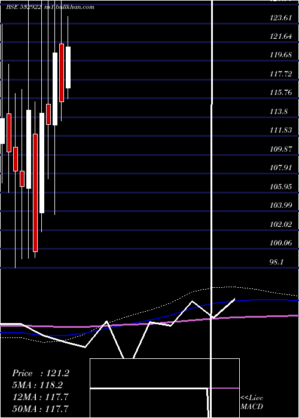Screen dimensions: 299x418
Task: Click the 12MA : 117.7 readout
Action: [41, 397]
